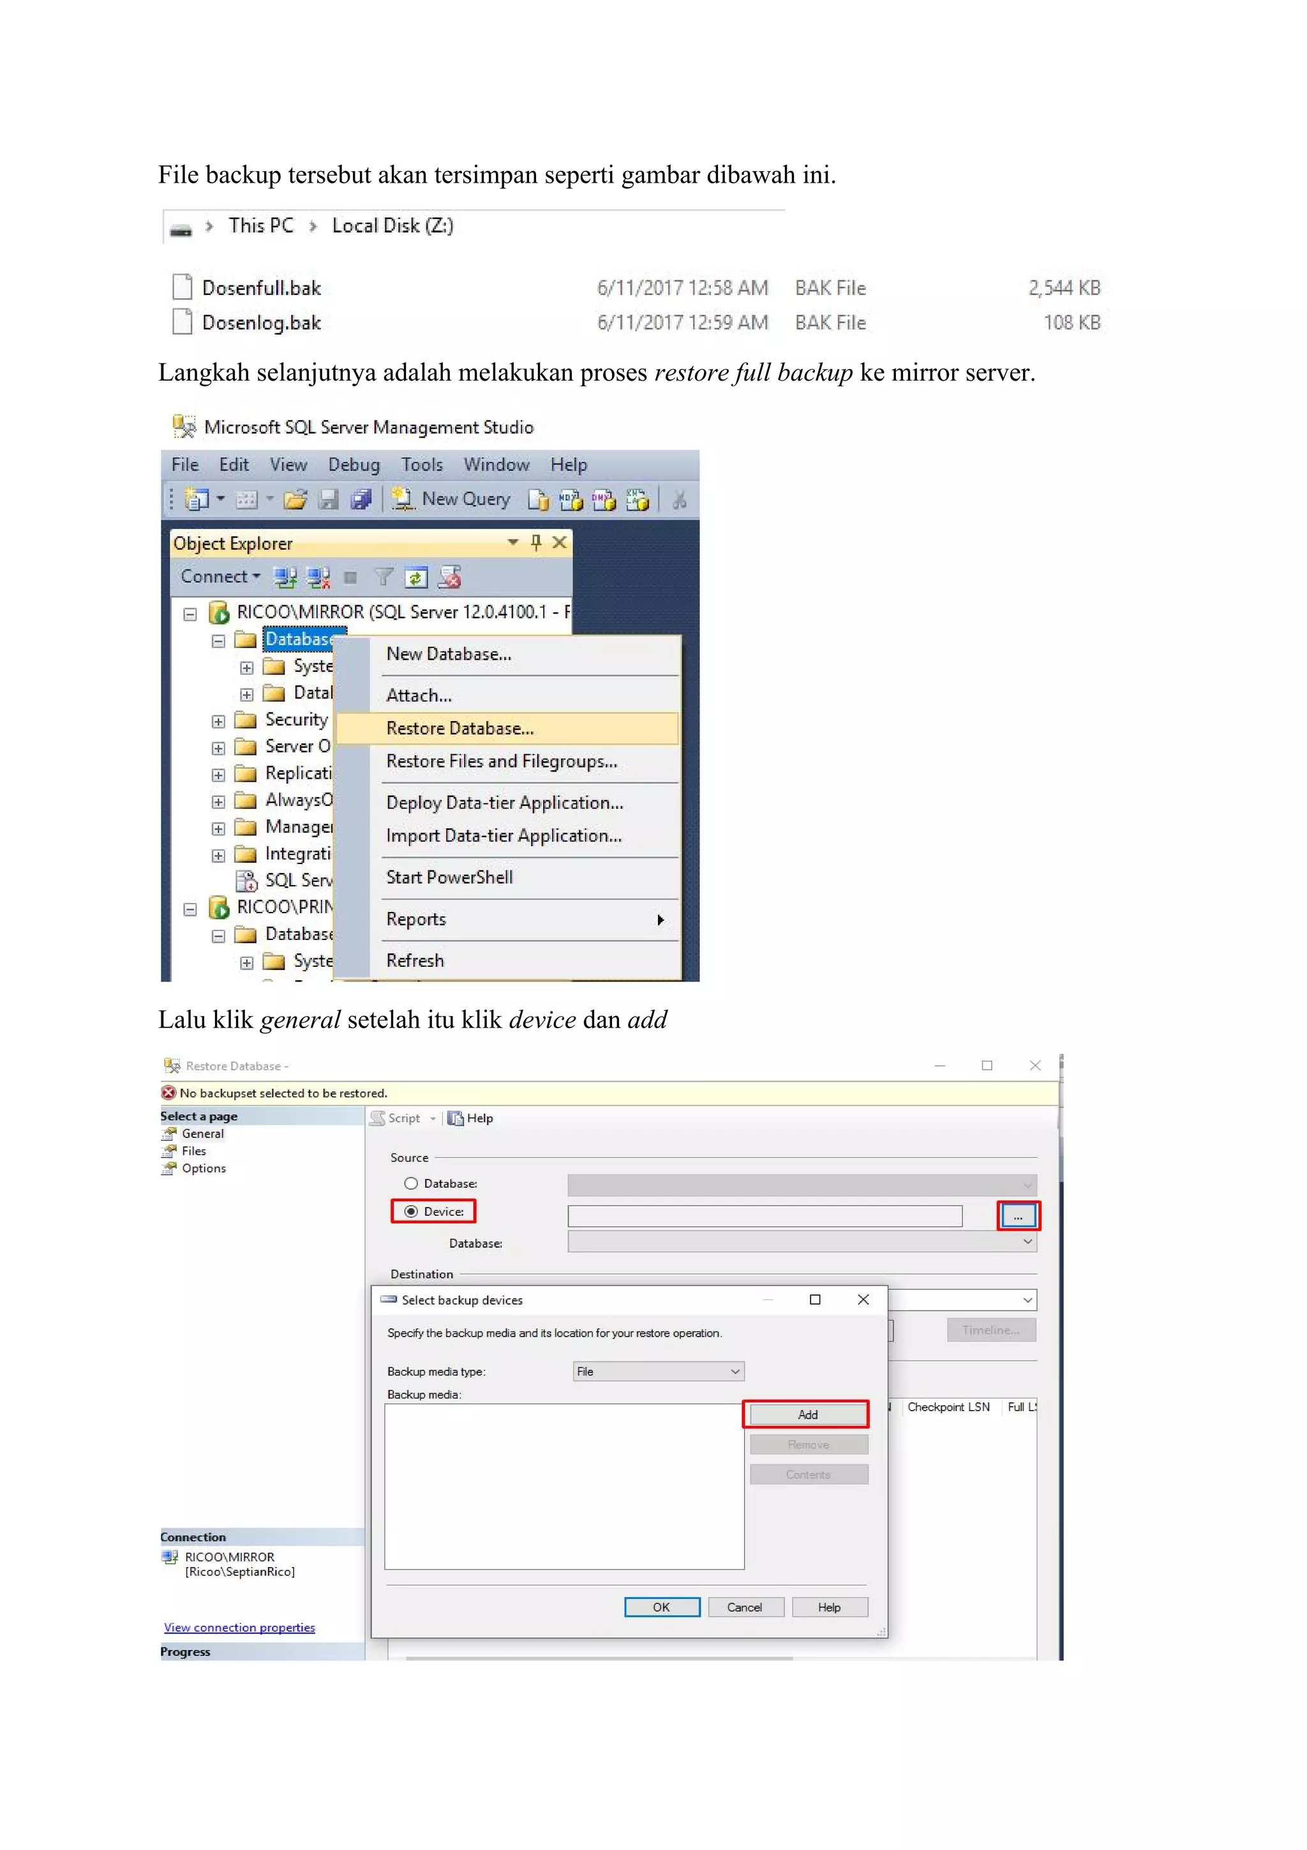Open the Debug menu
This screenshot has height=1850, width=1307.
pyautogui.click(x=354, y=465)
